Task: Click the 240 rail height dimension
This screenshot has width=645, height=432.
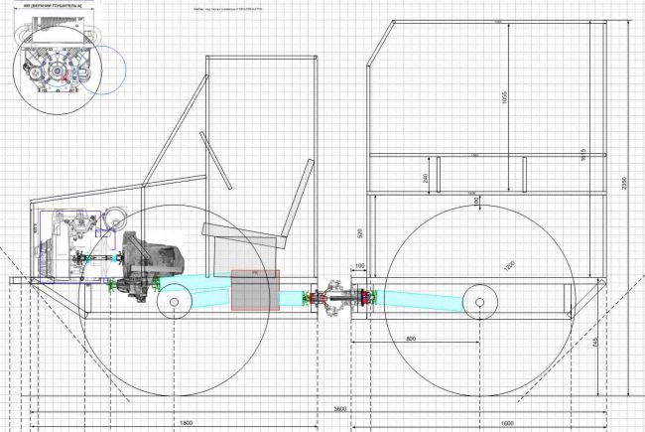Action: (426, 178)
